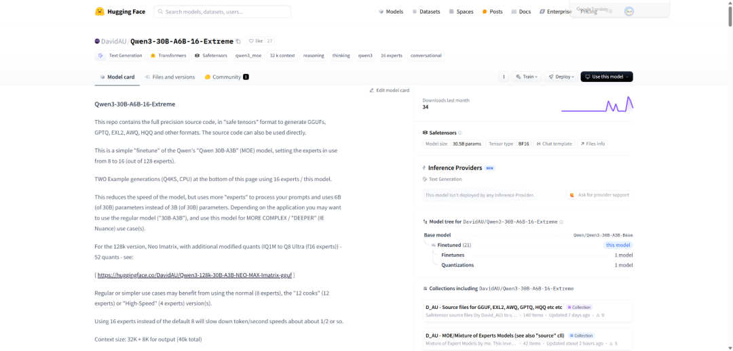Open the Finetunes 1 model row
The height and width of the screenshot is (351, 733).
click(x=537, y=255)
